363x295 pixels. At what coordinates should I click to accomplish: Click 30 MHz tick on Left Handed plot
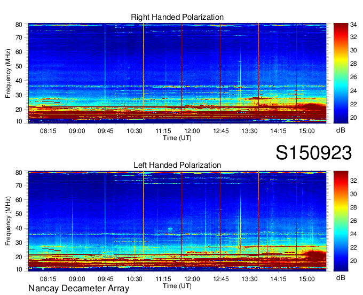(19, 243)
